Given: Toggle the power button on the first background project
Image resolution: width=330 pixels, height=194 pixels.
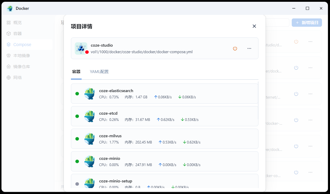Looking at the screenshot, I should pyautogui.click(x=296, y=42).
